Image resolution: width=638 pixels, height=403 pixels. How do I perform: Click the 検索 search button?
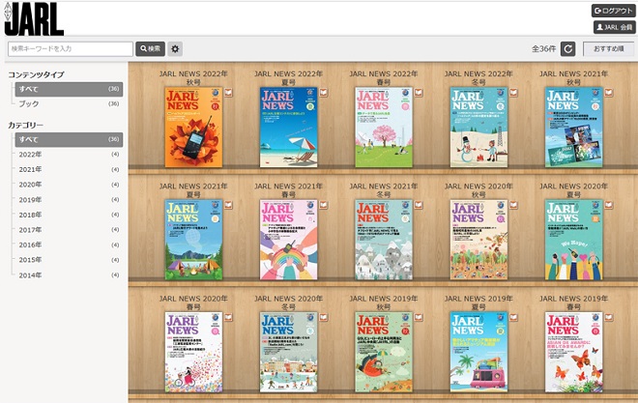[150, 48]
